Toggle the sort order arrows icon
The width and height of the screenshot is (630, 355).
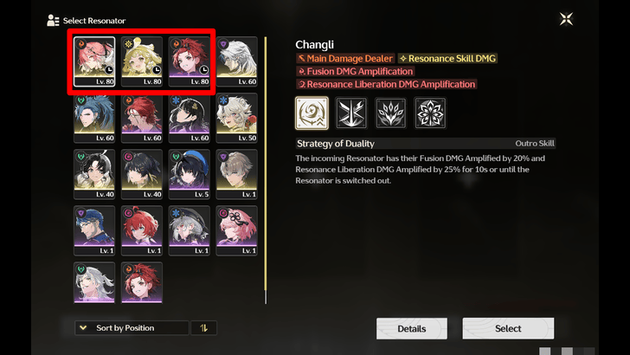tap(203, 328)
